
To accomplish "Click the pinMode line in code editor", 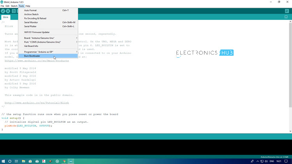I will point(28,125).
